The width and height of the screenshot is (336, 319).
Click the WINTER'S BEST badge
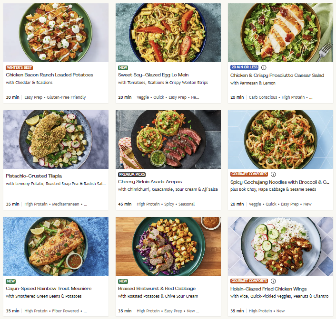click(19, 67)
